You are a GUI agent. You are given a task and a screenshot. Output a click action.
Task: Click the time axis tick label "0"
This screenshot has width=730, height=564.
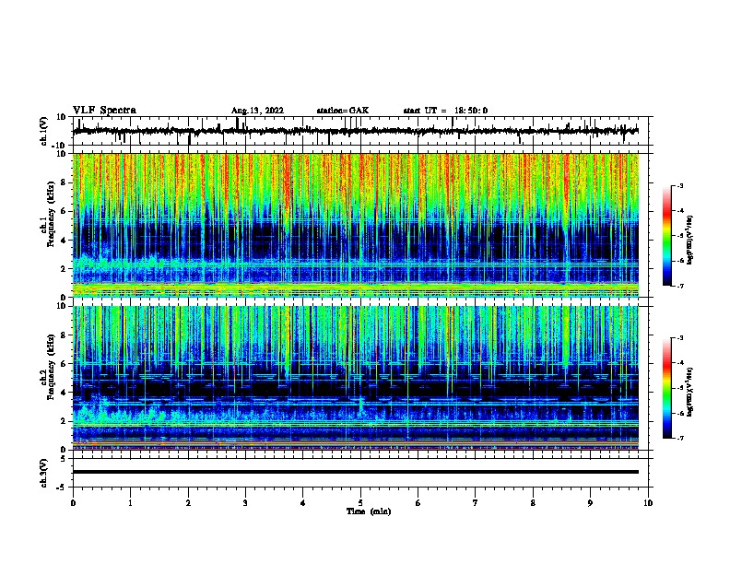pyautogui.click(x=73, y=503)
